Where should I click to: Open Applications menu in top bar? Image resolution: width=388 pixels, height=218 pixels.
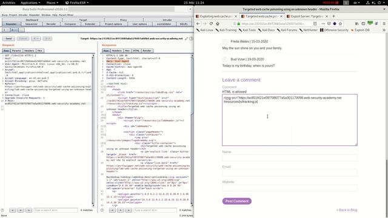(30, 2)
